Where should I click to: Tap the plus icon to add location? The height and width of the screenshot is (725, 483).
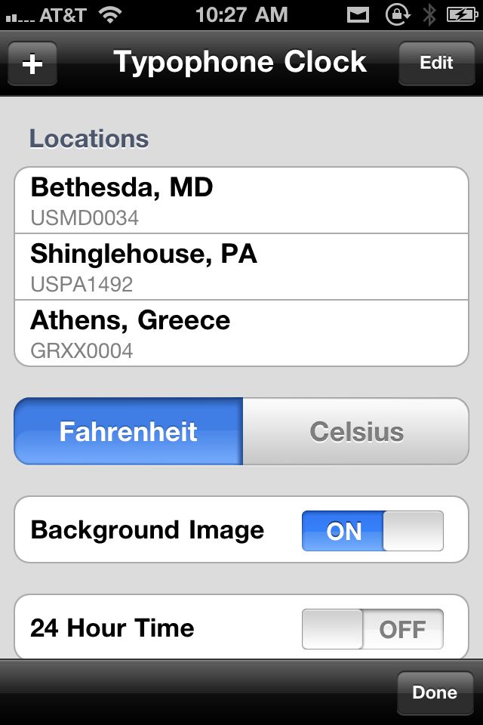click(32, 63)
